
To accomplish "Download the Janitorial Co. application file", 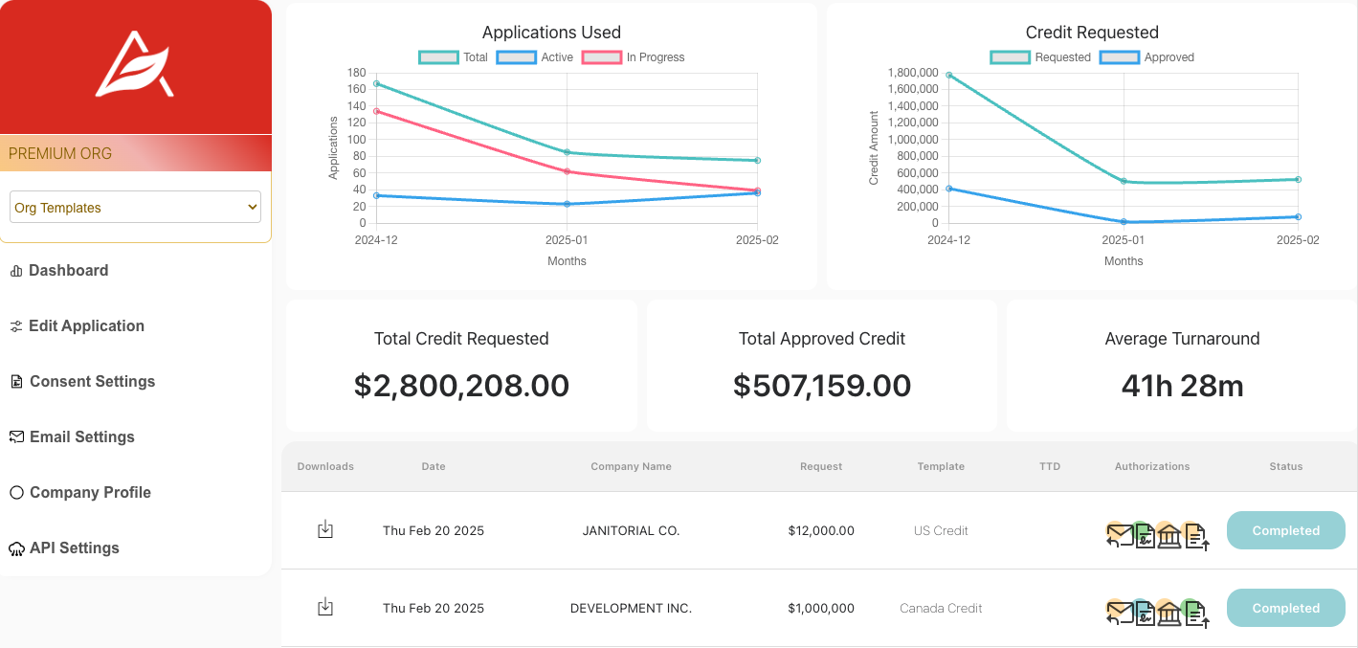I will tap(325, 529).
